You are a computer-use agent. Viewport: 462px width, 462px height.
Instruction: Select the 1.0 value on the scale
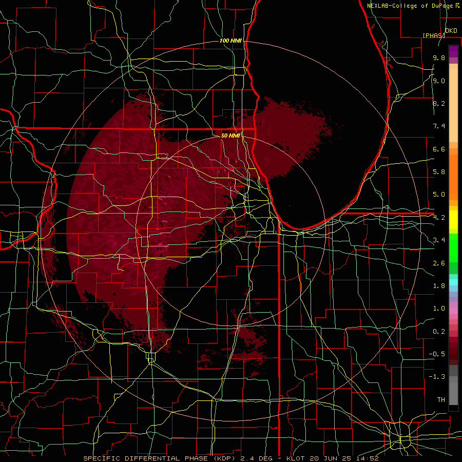pos(439,309)
